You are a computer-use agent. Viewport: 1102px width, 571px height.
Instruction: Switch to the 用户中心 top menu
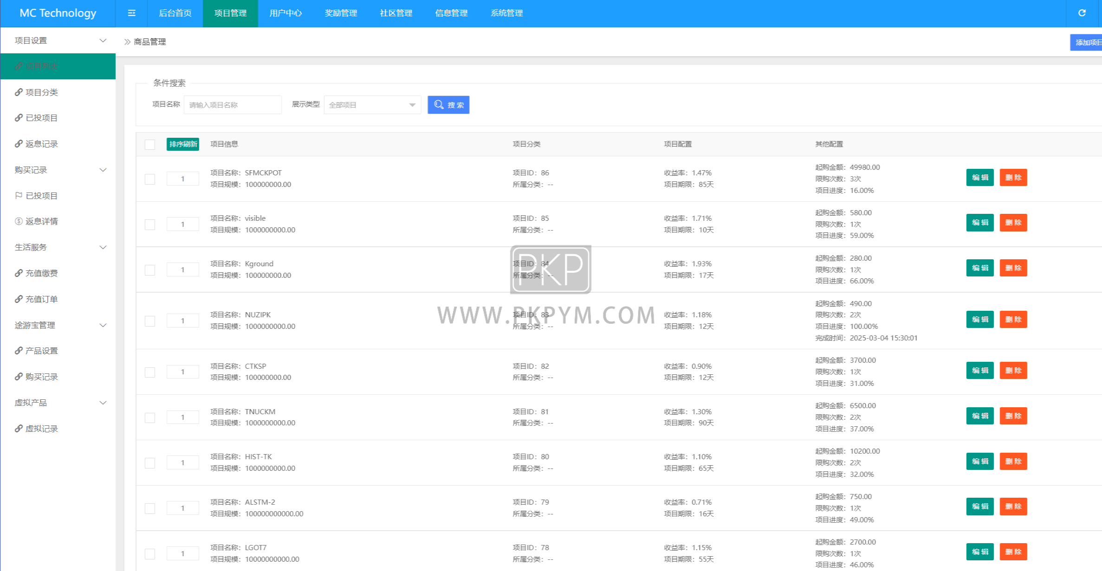pyautogui.click(x=285, y=13)
